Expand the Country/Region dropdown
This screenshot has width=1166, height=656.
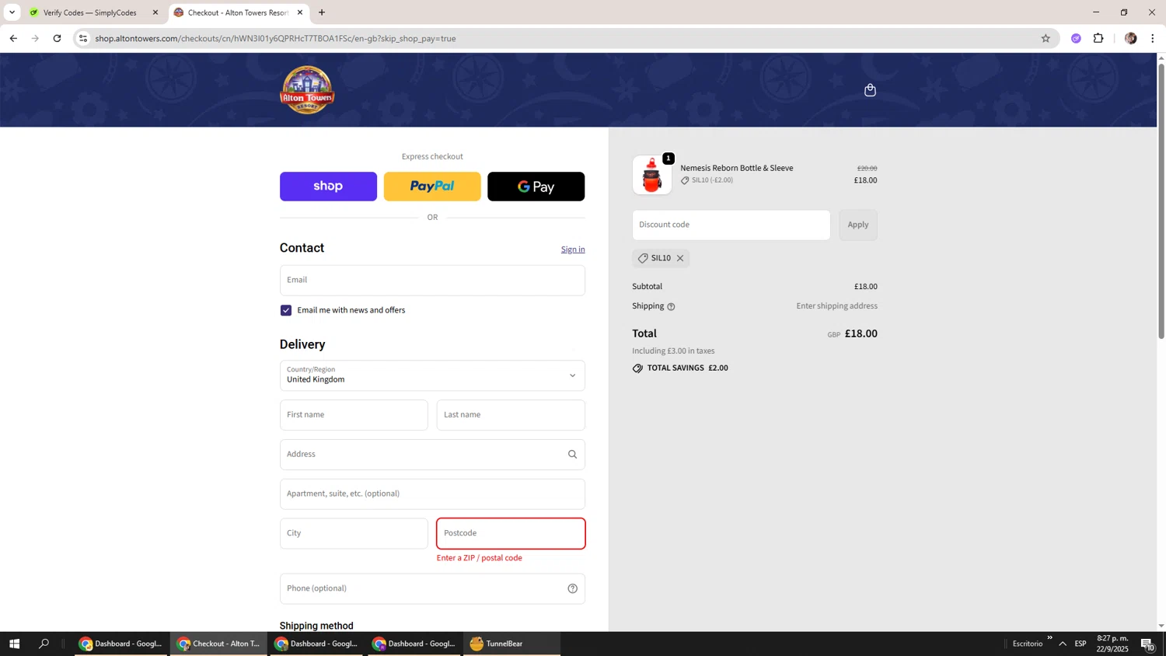point(432,375)
